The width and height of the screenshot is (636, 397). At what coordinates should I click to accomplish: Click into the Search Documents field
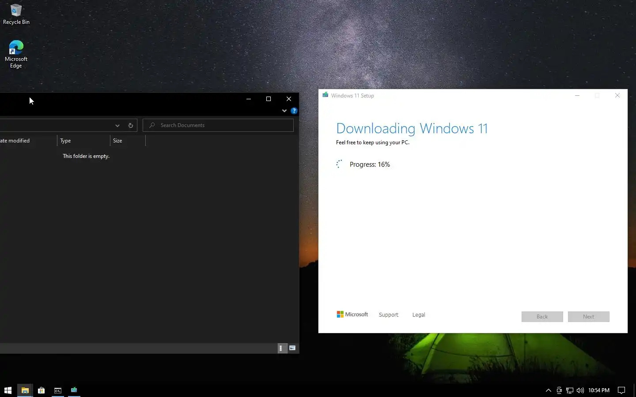[218, 125]
